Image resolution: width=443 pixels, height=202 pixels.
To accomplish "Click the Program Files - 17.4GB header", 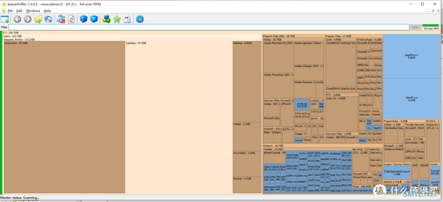I will tap(354, 36).
